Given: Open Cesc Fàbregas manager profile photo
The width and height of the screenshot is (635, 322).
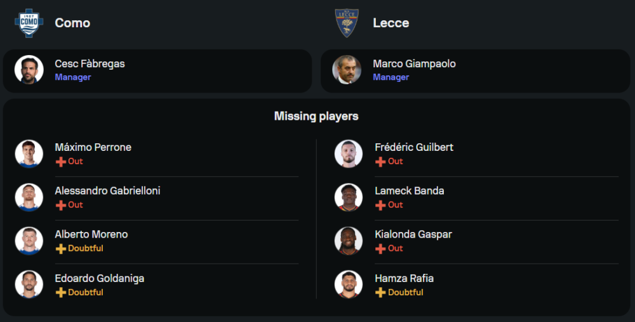Looking at the screenshot, I should [x=29, y=70].
